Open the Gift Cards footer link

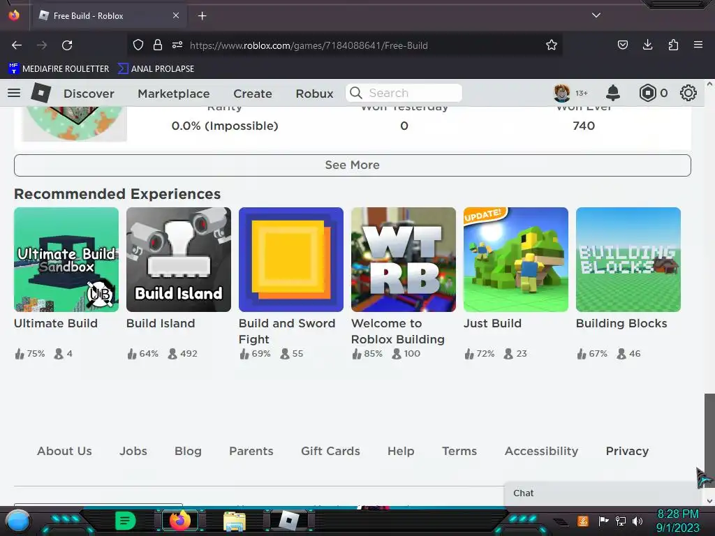[x=330, y=451]
